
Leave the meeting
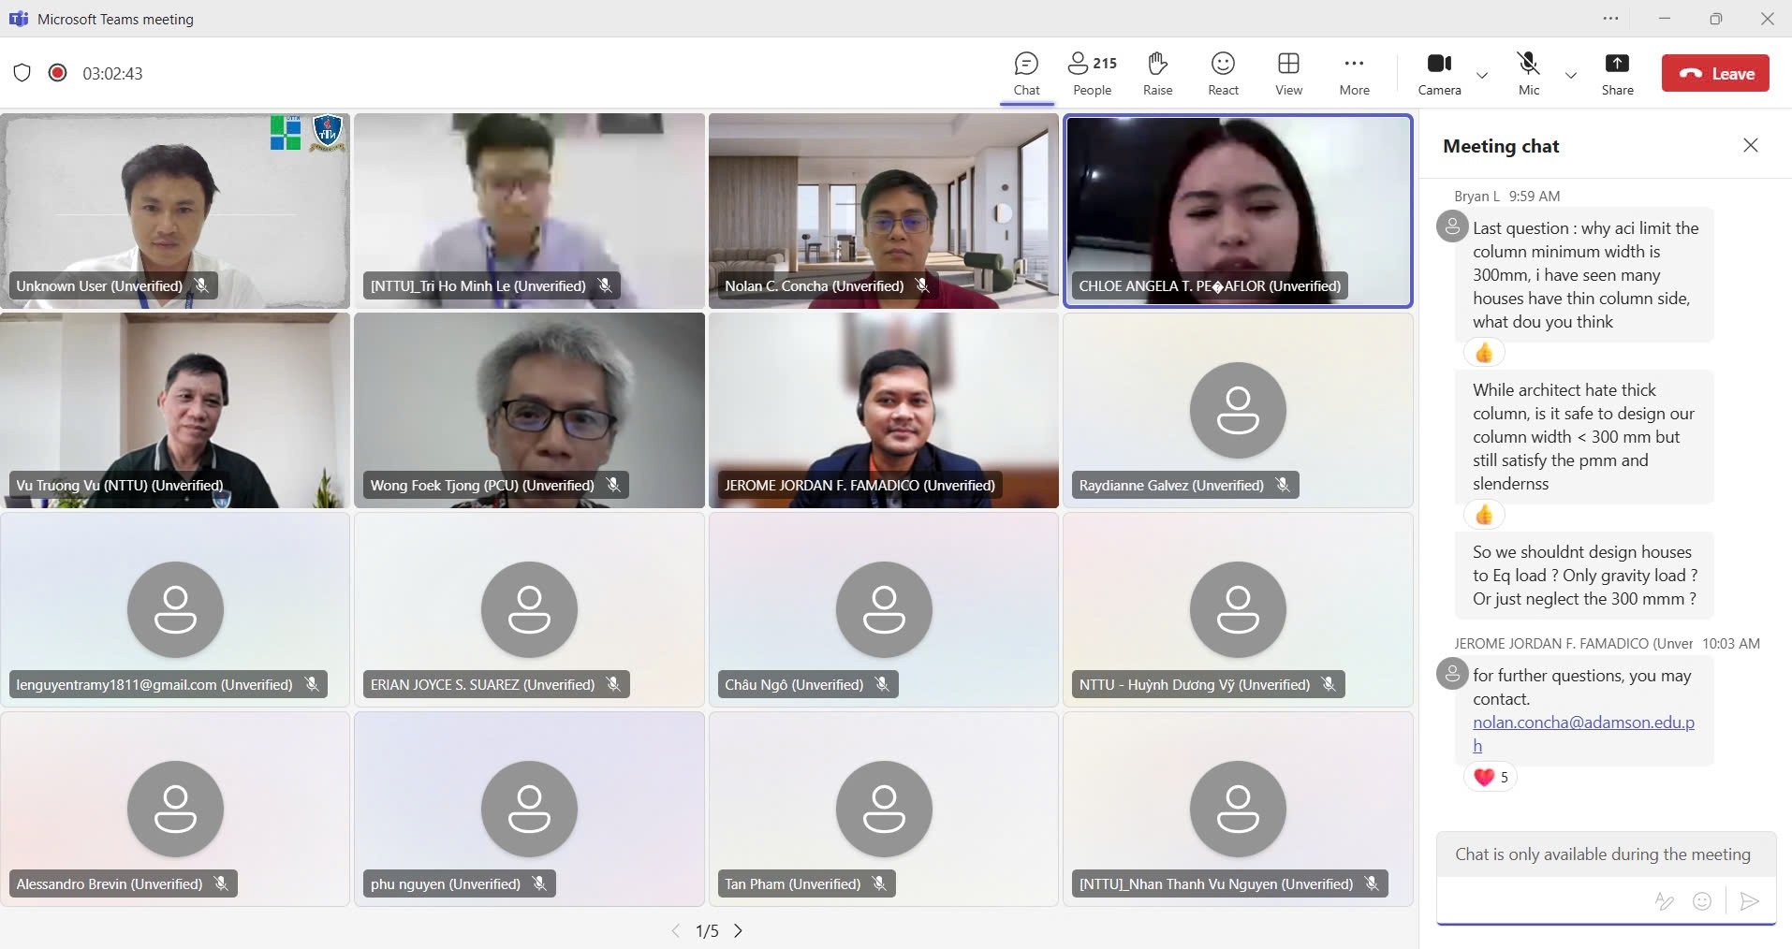1715,73
